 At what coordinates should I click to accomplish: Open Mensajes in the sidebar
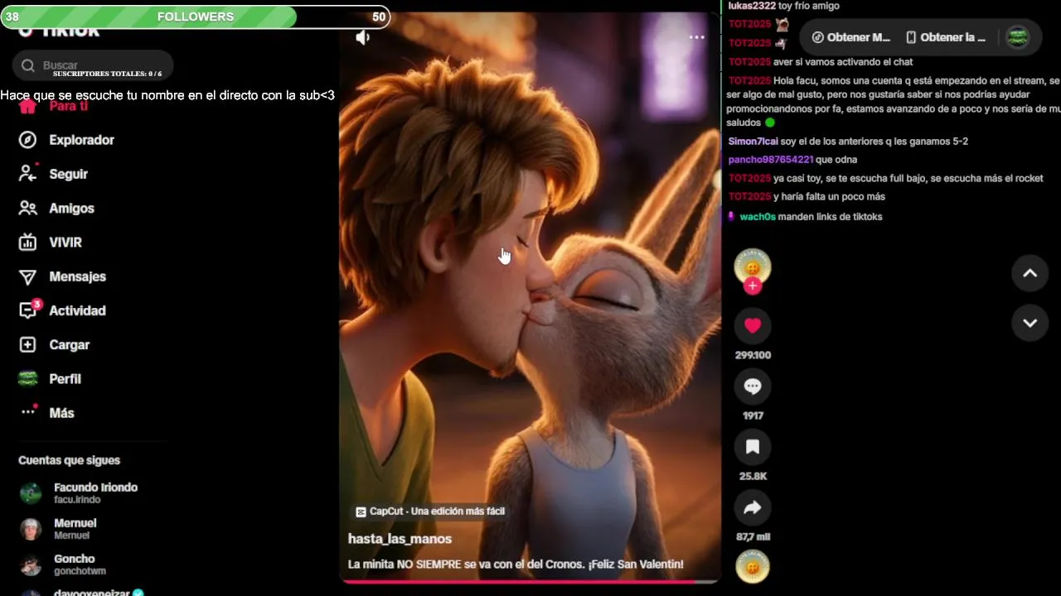pos(77,276)
